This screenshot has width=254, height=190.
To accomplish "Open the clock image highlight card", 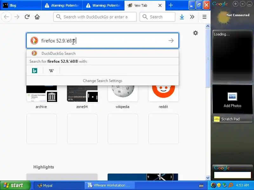I will [143, 177].
